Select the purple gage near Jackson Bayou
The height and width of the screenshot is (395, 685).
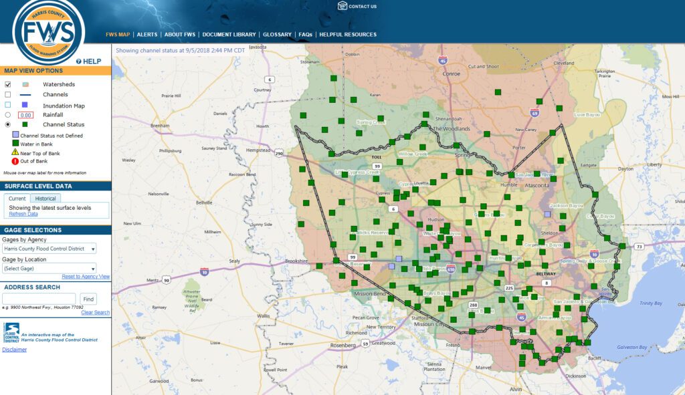pos(548,215)
